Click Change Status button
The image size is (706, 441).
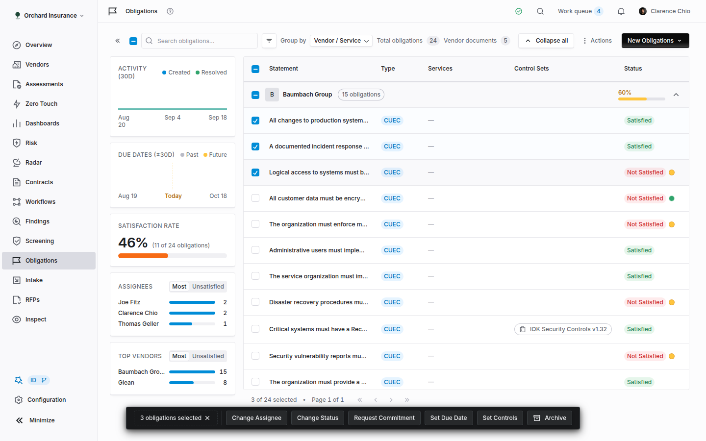(318, 418)
